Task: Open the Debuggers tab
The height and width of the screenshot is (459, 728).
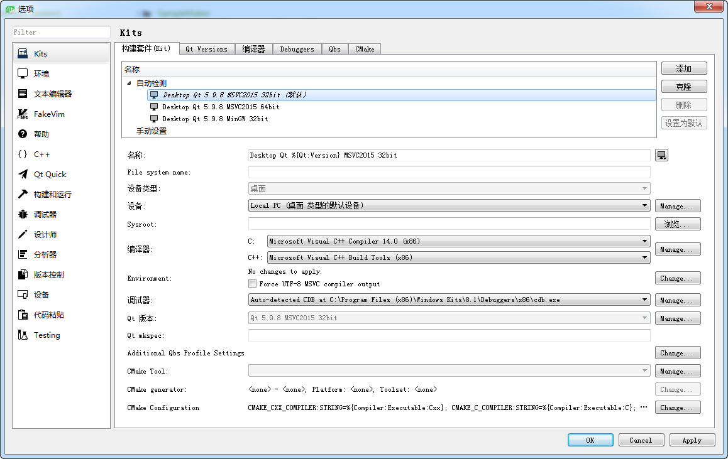Action: 297,48
